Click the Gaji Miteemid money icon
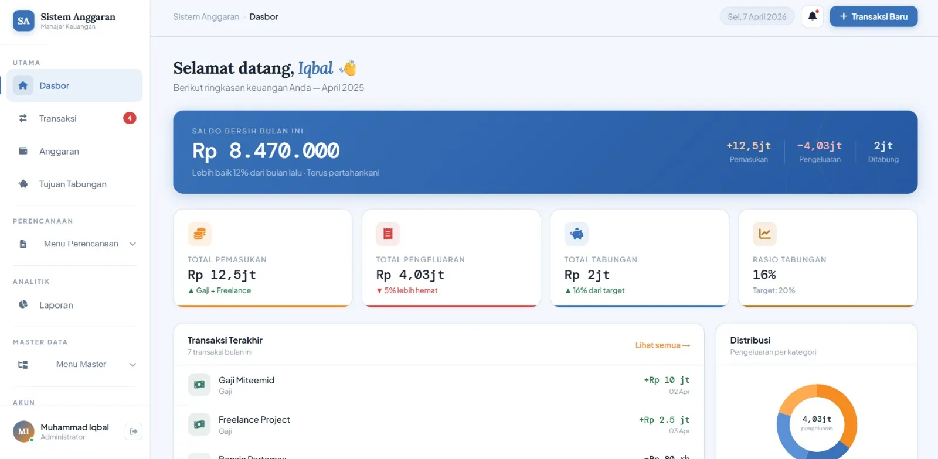 click(x=199, y=385)
